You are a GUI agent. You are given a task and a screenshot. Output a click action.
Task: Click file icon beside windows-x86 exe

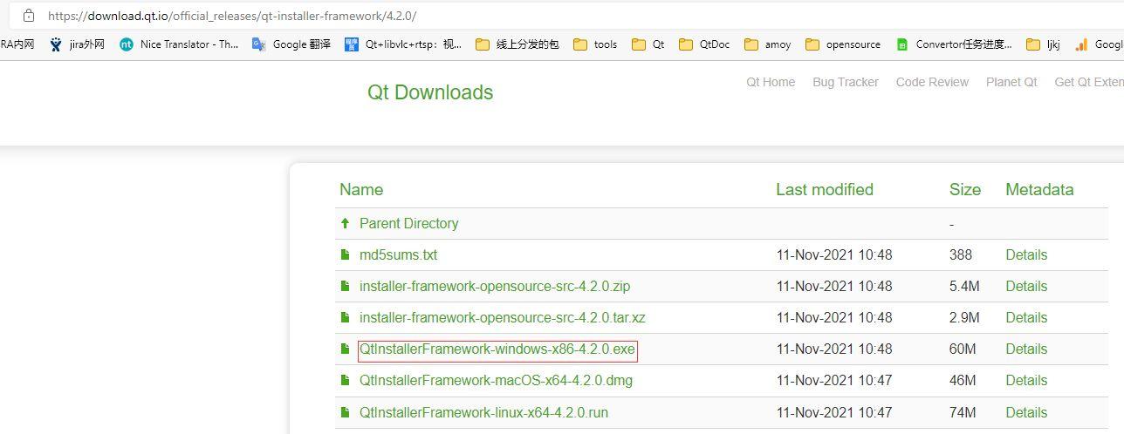coord(346,349)
